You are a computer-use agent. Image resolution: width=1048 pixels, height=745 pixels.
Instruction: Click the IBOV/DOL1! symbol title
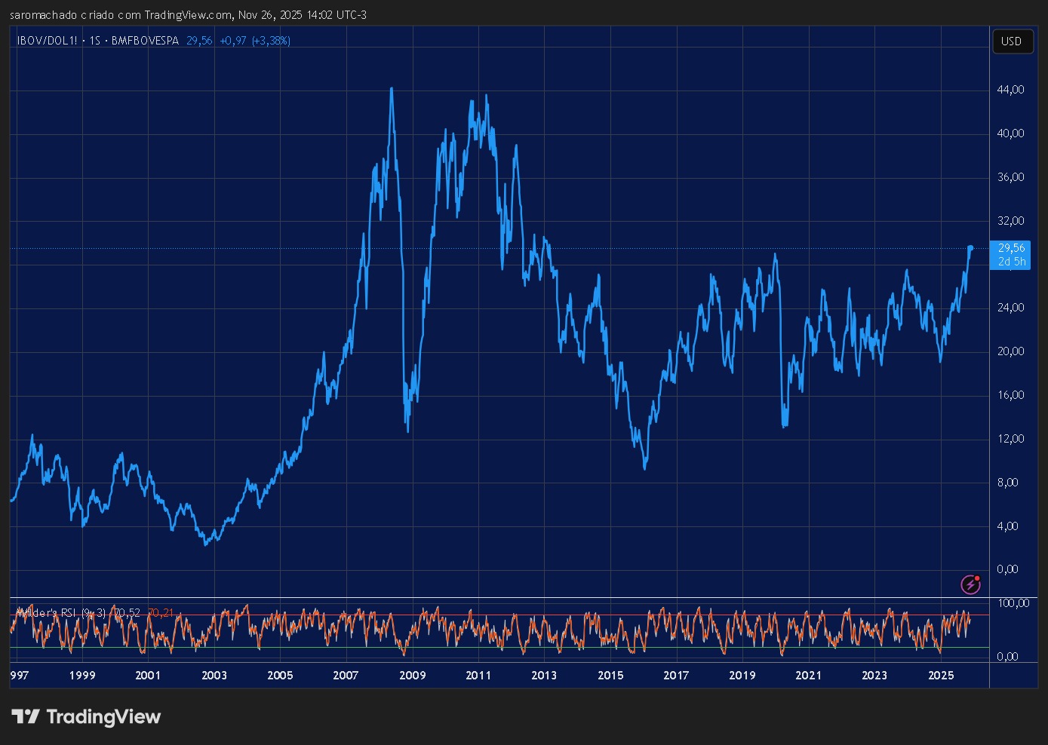(47, 41)
